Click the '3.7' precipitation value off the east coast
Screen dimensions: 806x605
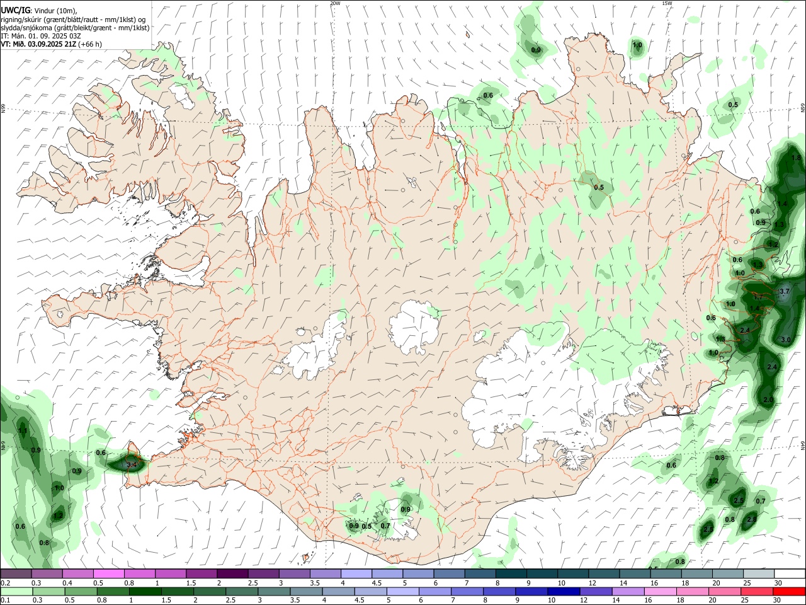coord(785,292)
